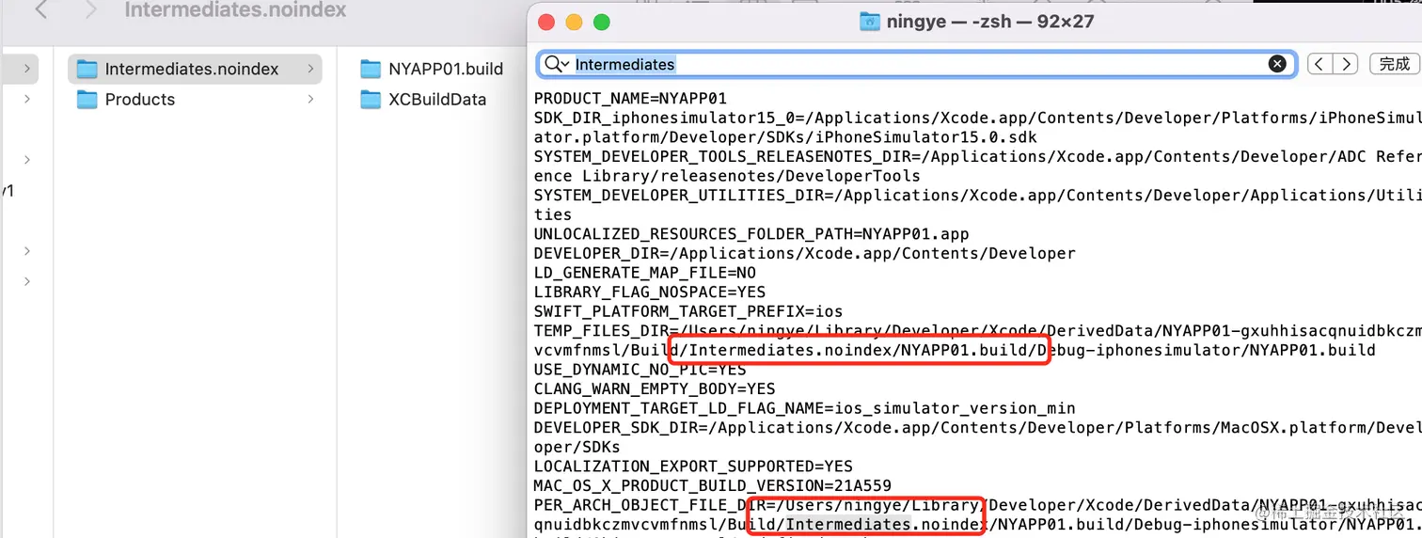The height and width of the screenshot is (538, 1422).
Task: Click the Terminal title folder icon
Action: click(x=870, y=22)
